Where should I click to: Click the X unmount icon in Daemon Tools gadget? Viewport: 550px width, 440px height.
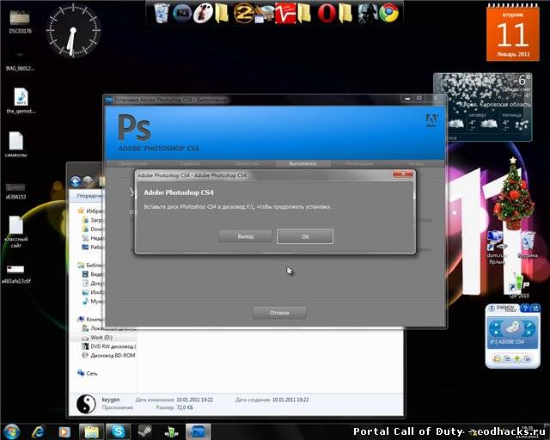pos(529,333)
